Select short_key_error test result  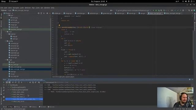click(19, 101)
